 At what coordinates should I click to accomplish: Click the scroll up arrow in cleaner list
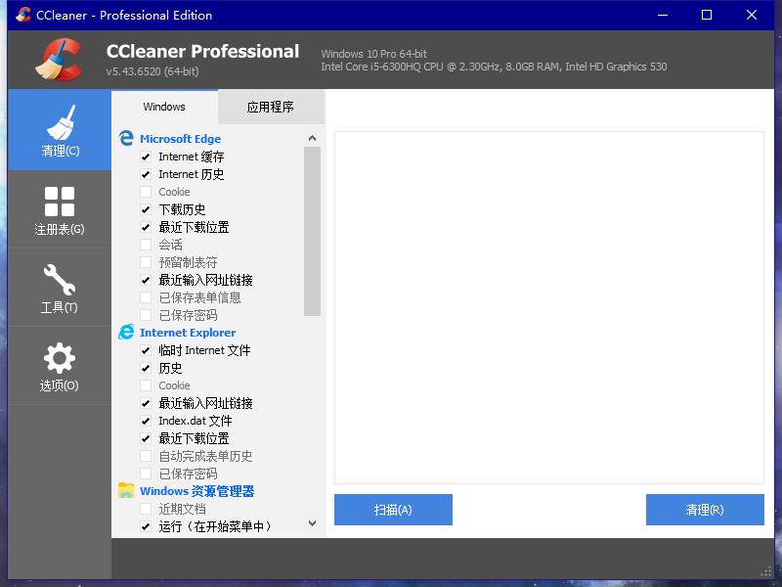pos(312,138)
